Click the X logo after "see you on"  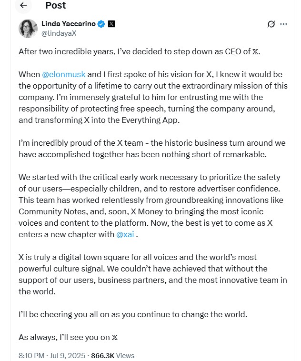[x=114, y=338]
